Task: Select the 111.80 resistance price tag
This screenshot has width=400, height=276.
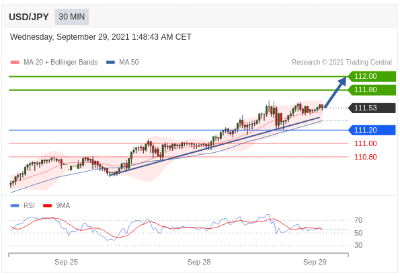Action: pyautogui.click(x=372, y=90)
